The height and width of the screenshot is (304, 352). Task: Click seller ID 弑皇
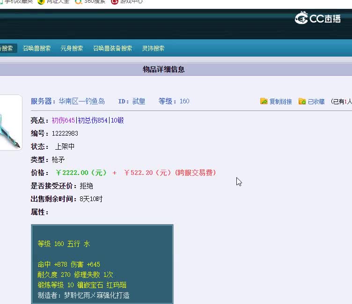(x=139, y=101)
